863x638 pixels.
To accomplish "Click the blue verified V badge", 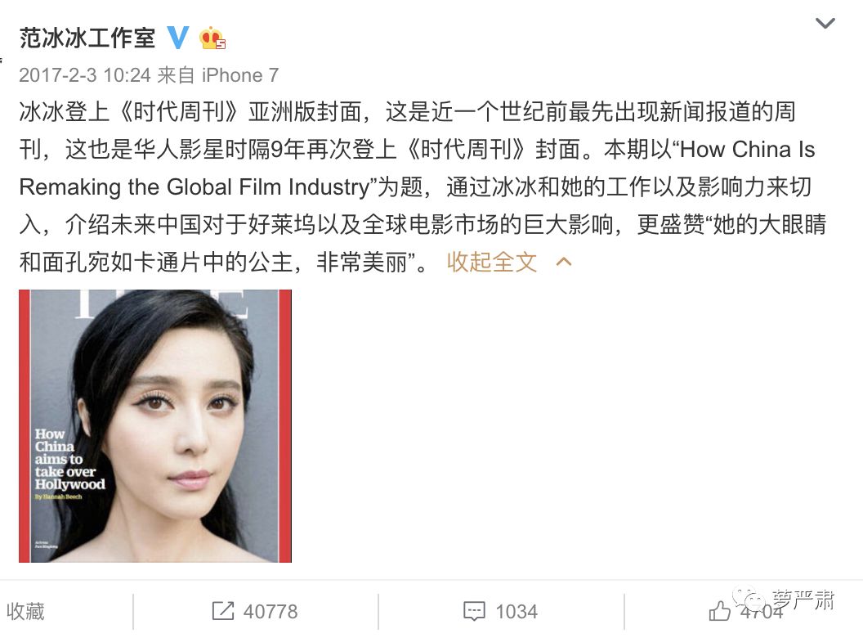I will point(177,38).
